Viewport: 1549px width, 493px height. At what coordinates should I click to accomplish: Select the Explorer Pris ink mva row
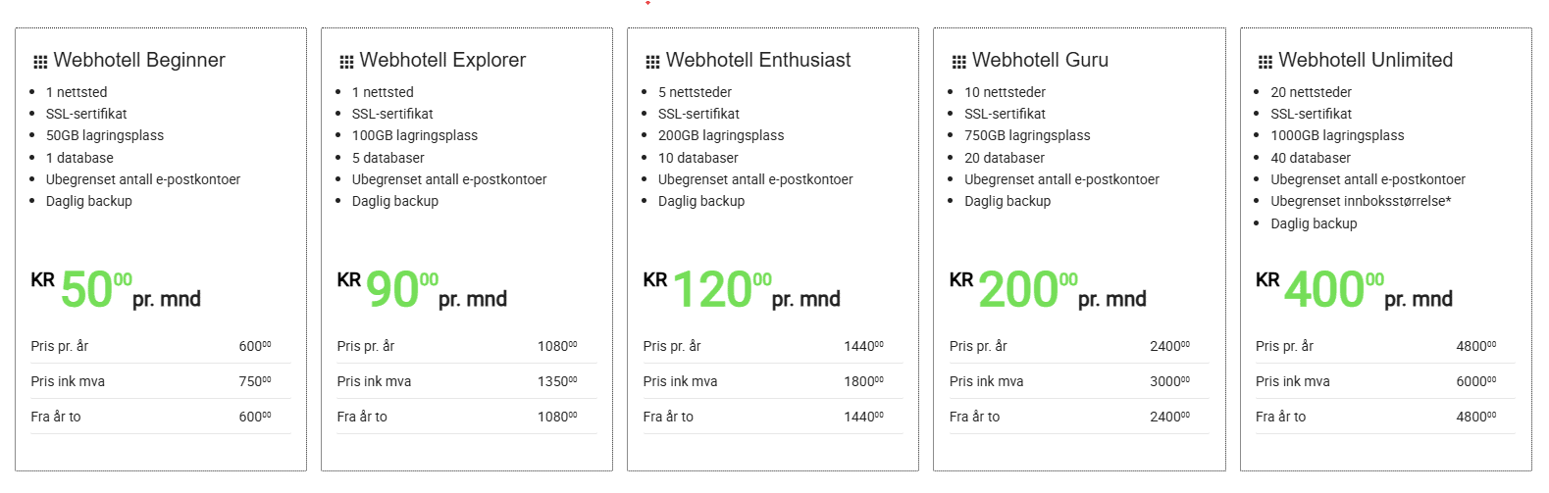466,381
